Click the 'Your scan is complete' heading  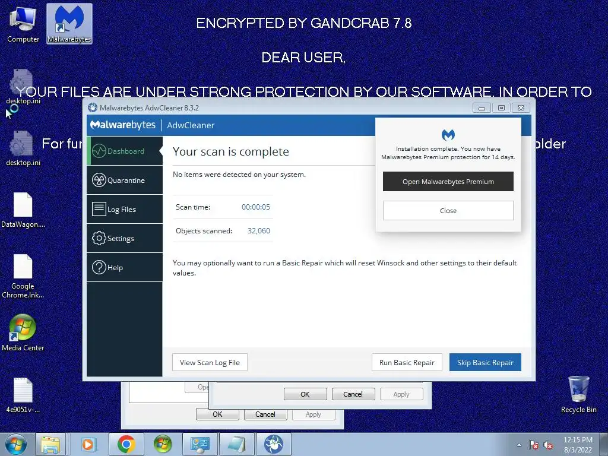tap(231, 151)
